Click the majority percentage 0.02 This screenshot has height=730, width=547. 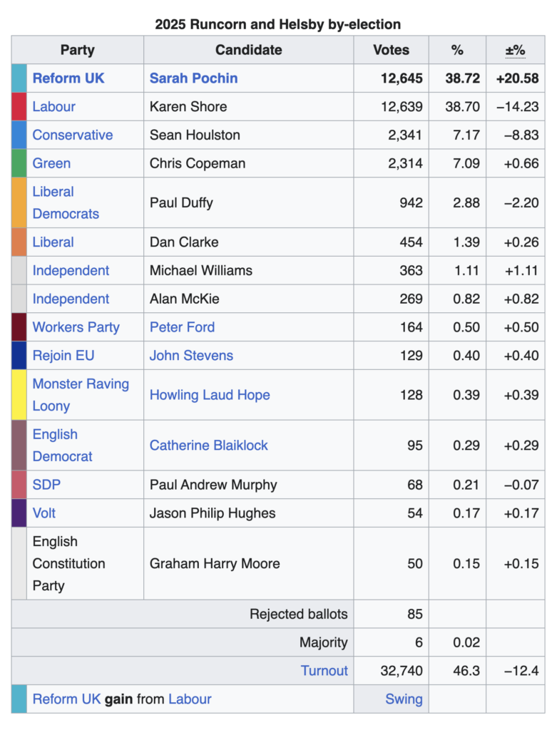[x=466, y=642]
